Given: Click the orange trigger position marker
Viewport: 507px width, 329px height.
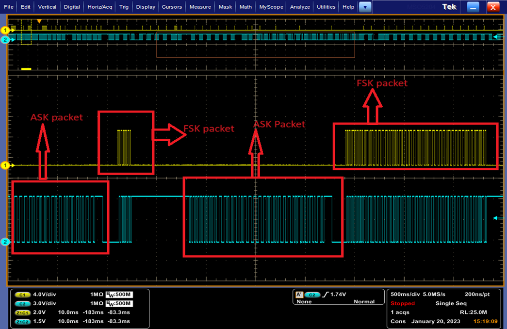Looking at the screenshot, I should point(39,21).
